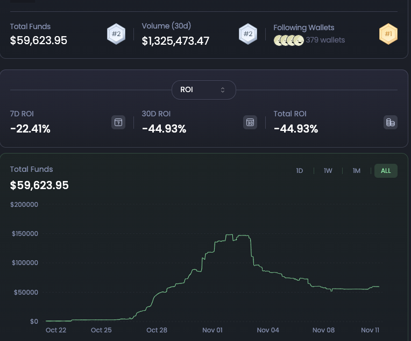The height and width of the screenshot is (341, 411).
Task: Click the Nov 04 date on chart axis
Action: coord(268,330)
